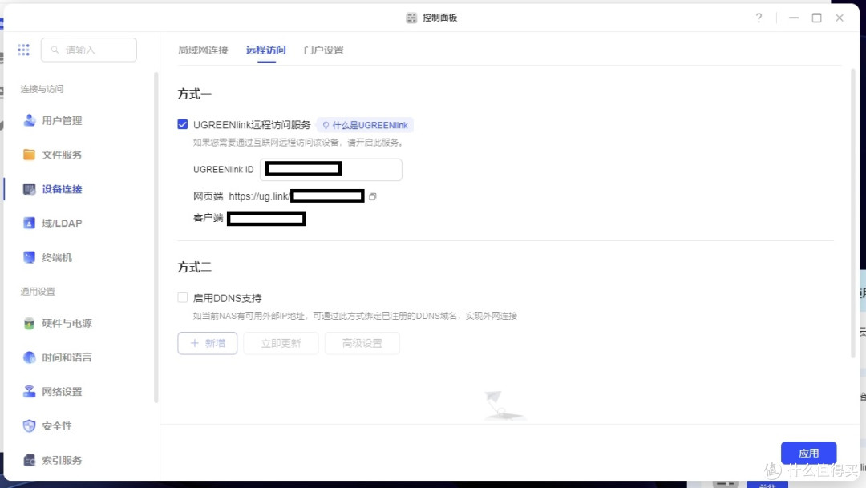Click the https://ug.link/ web address text
This screenshot has height=488, width=866.
tap(259, 196)
